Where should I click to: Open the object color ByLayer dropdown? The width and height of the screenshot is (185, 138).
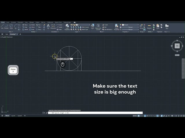130,25
